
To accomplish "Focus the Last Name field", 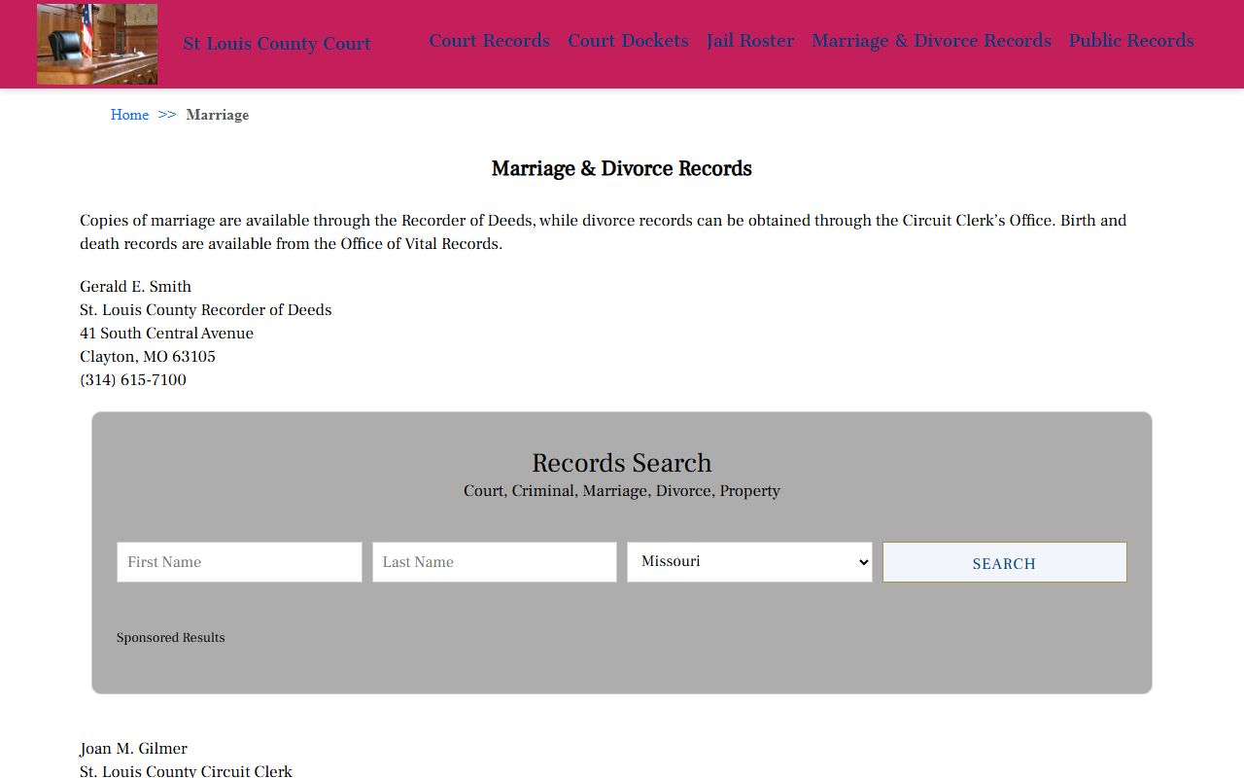I will [x=495, y=562].
